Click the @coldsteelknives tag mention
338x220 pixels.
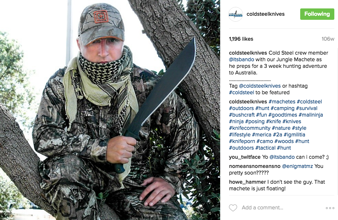point(260,86)
